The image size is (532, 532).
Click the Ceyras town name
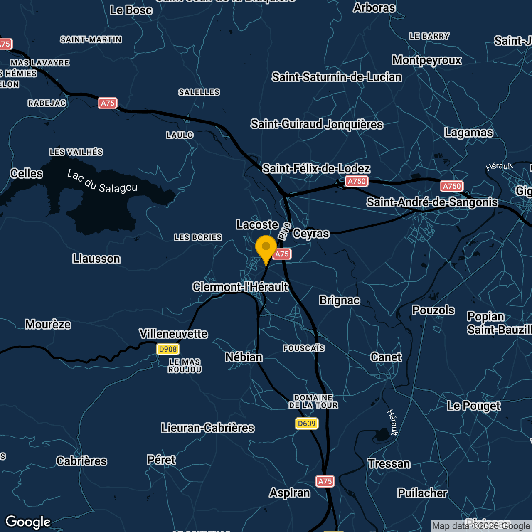[311, 234]
